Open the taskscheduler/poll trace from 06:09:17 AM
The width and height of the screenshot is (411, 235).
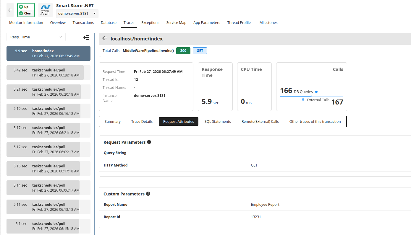coord(48,149)
